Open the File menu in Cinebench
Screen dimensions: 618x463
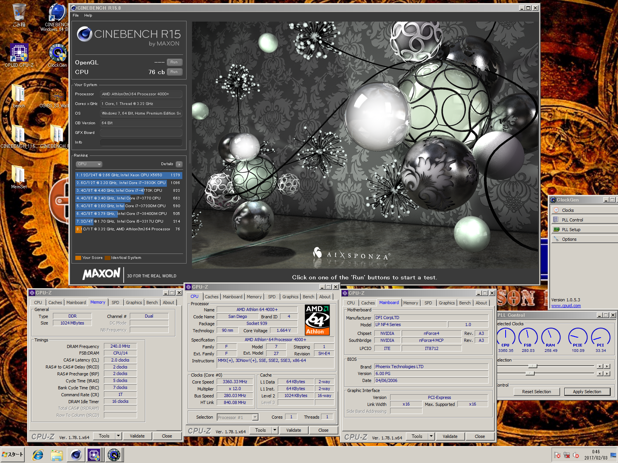tap(76, 15)
